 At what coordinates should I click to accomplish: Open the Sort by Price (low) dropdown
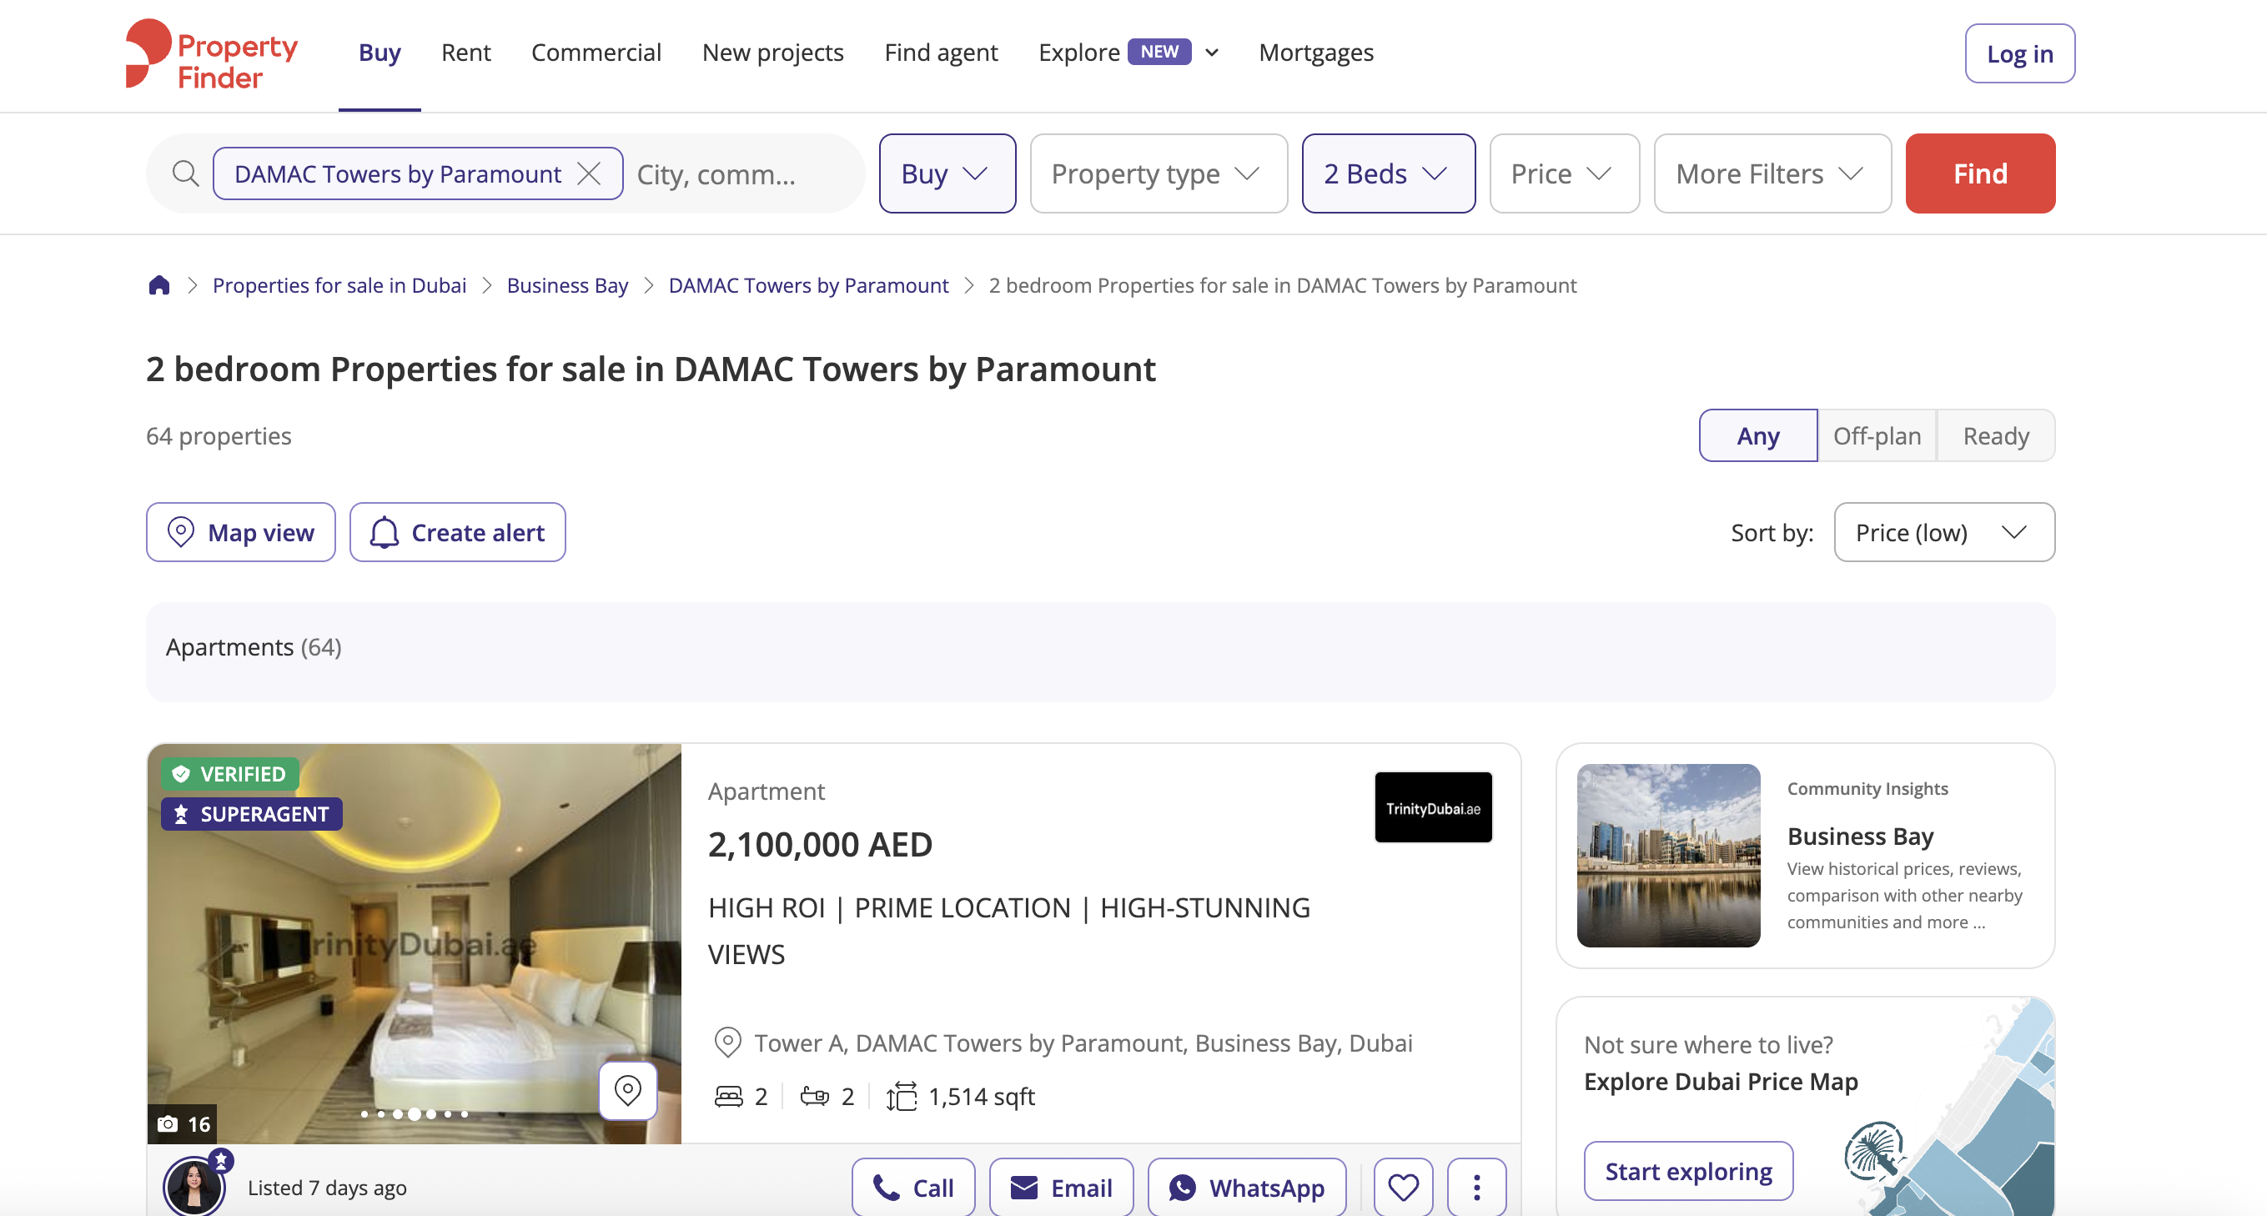point(1944,532)
